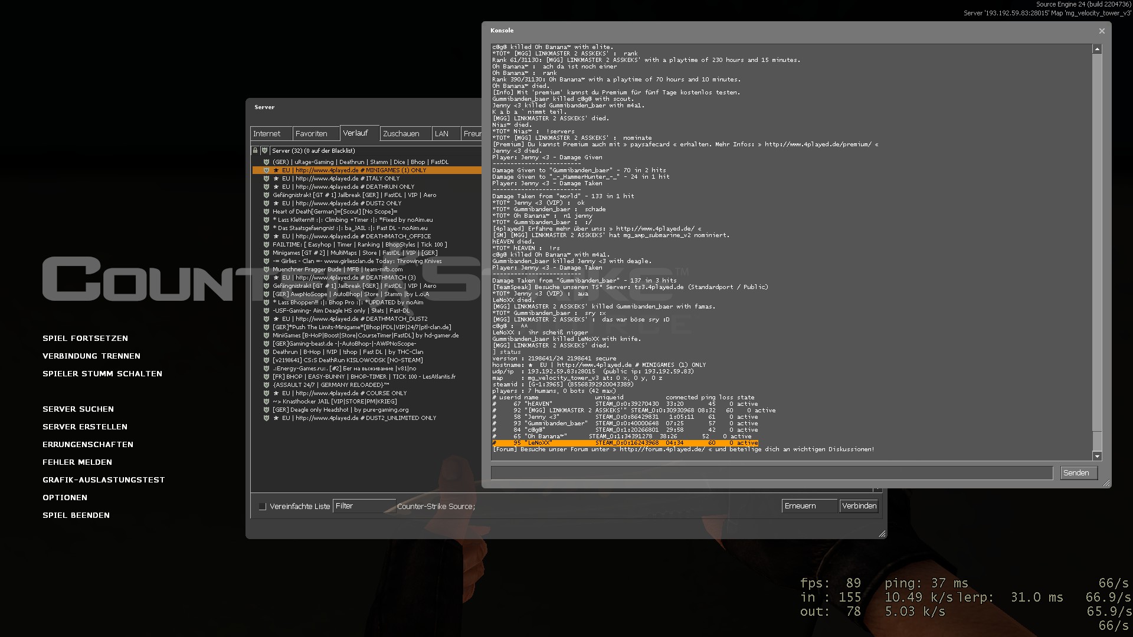
Task: Click the password lock column header icon
Action: coord(255,150)
